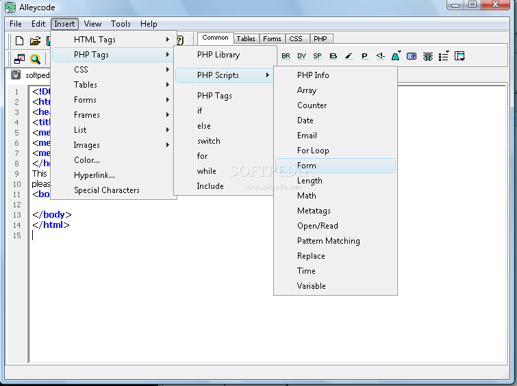Insert the 'while' PHP tag
Screen dimensions: 517x386
click(x=224, y=171)
